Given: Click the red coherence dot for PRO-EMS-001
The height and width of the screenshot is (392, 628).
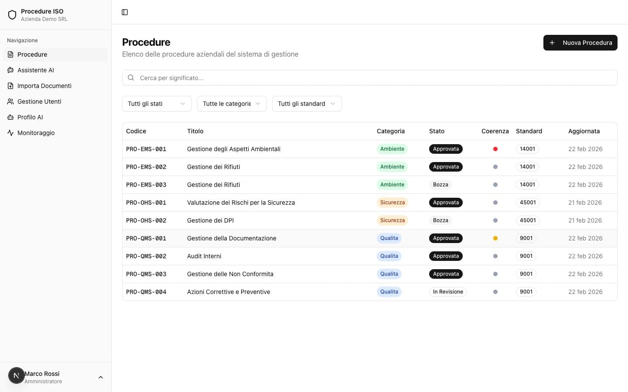Looking at the screenshot, I should point(495,149).
